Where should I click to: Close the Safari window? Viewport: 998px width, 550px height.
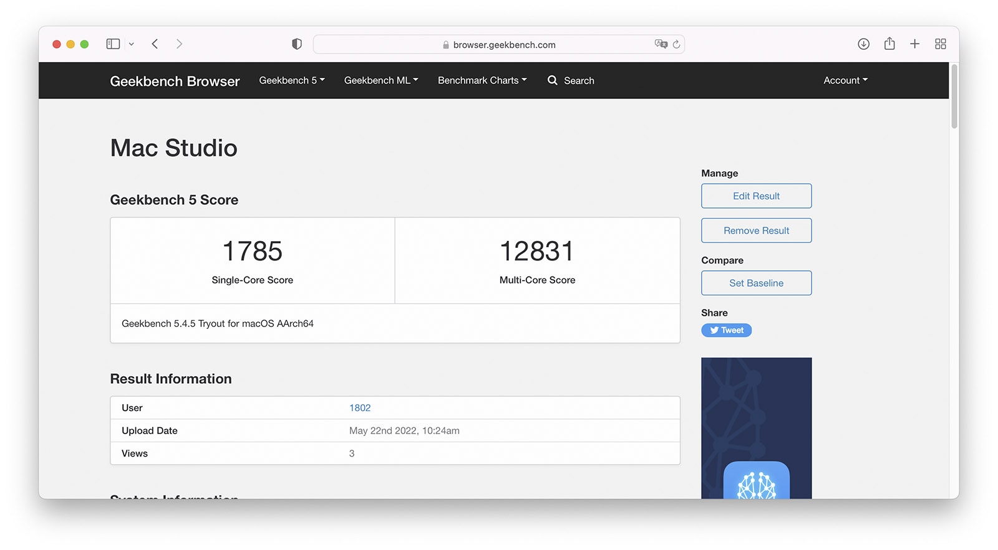coord(57,44)
